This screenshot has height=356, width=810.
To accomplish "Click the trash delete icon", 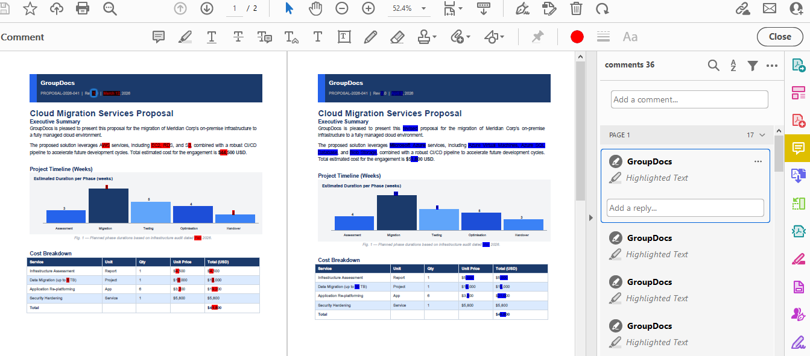I will pyautogui.click(x=576, y=8).
